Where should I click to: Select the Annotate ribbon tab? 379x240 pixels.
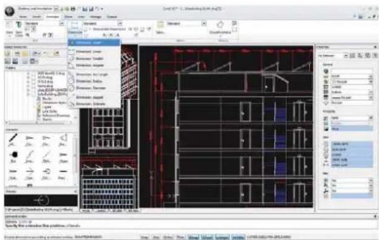(x=53, y=17)
